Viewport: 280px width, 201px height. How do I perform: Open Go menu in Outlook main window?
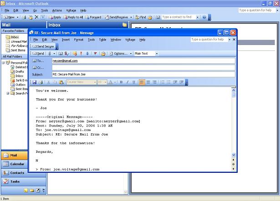tap(35, 10)
